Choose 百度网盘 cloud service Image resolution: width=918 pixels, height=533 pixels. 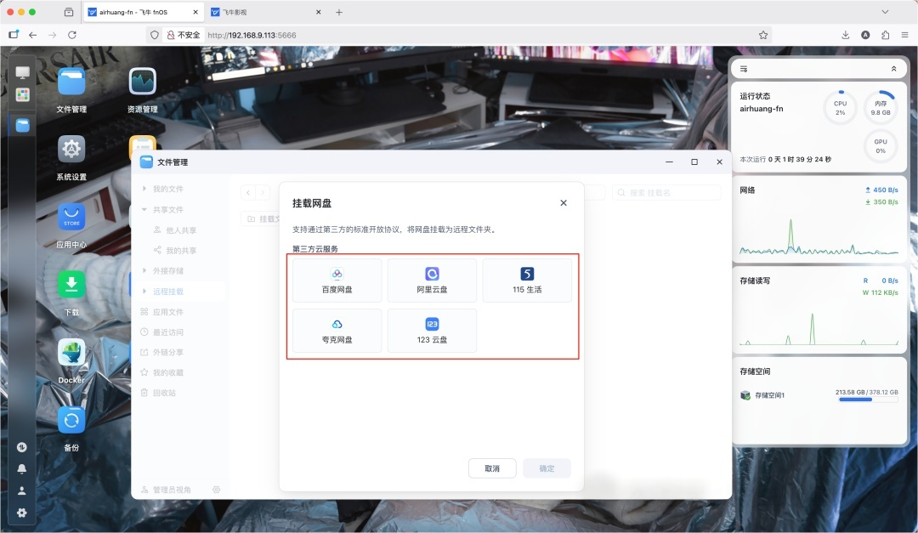click(337, 281)
